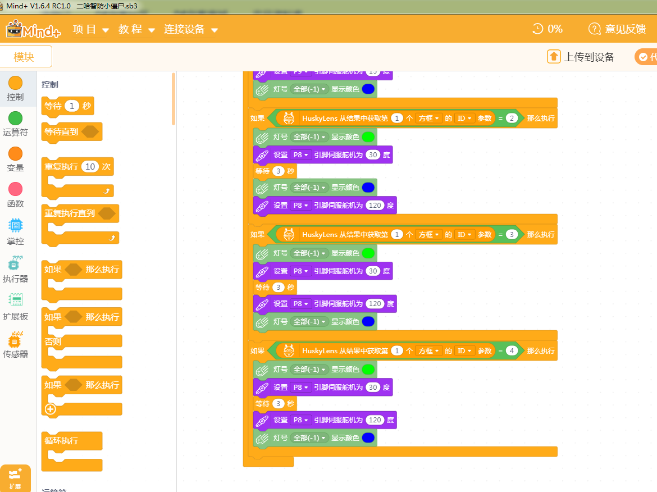Open P8 dropdown on 120 度 block under ID = 3
The image size is (657, 492).
tap(300, 304)
